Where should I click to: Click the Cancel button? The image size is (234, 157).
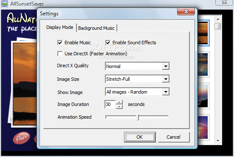pos(174,137)
